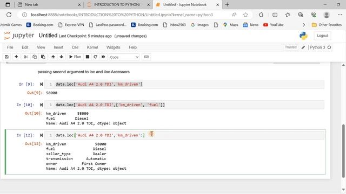This screenshot has height=194, width=346.
Task: Run cell In [12] step icon
Action: coord(41,135)
